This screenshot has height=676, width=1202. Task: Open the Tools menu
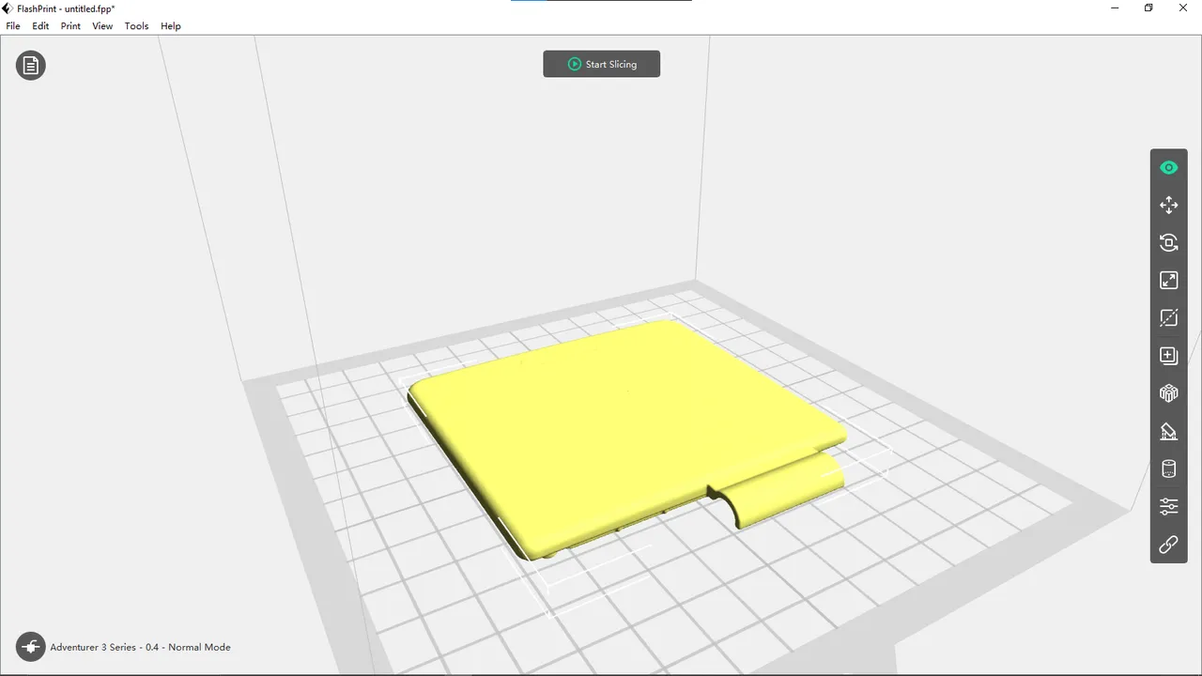tap(136, 25)
